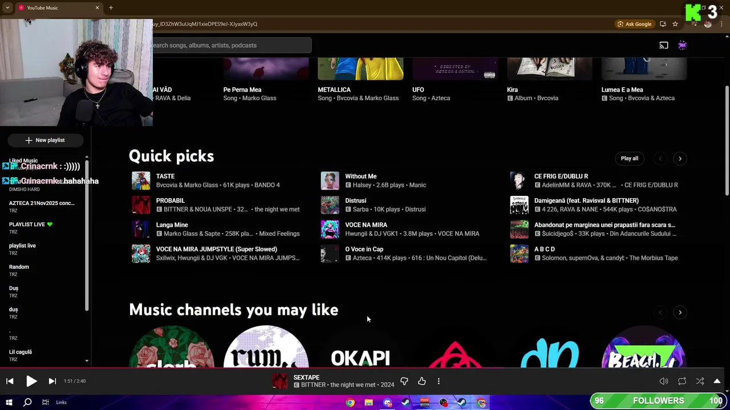Open the Liked Music playlist
The width and height of the screenshot is (730, 410).
tap(23, 161)
